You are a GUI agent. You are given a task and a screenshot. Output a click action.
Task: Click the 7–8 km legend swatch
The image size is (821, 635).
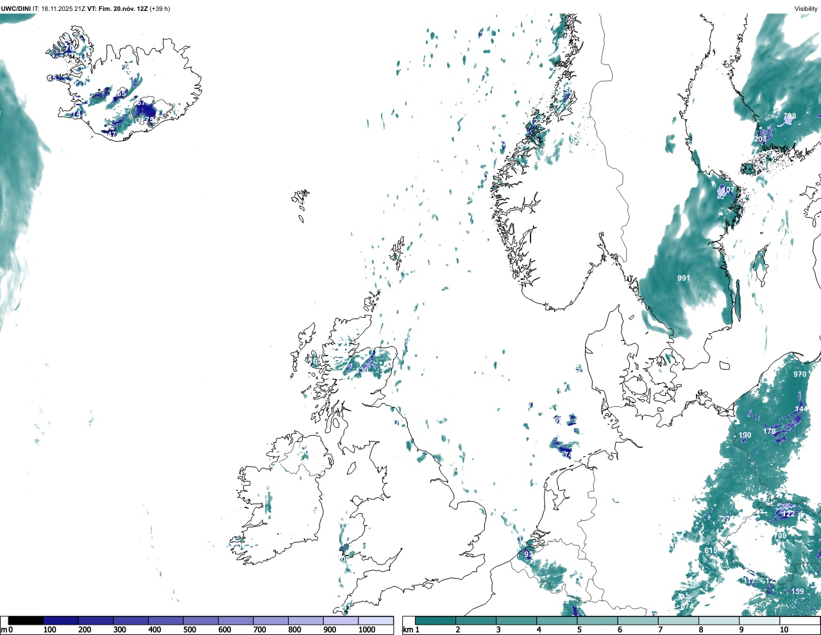pyautogui.click(x=679, y=621)
